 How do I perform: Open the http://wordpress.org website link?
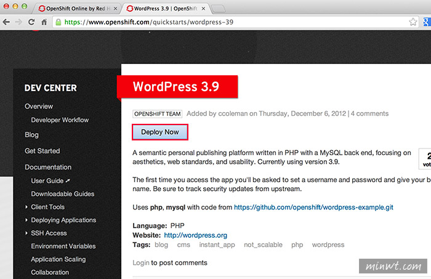(195, 235)
